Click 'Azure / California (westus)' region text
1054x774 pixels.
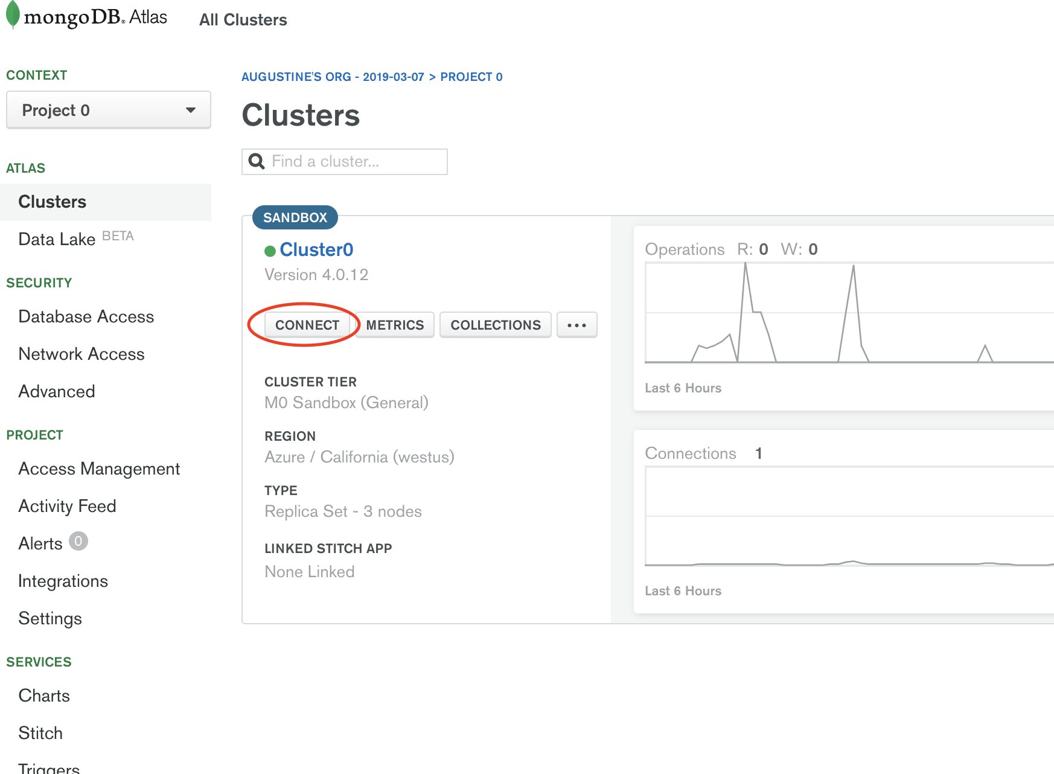click(x=359, y=457)
